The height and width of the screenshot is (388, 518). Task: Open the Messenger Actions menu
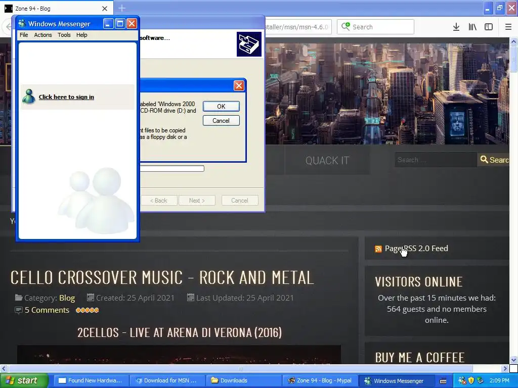coord(43,35)
